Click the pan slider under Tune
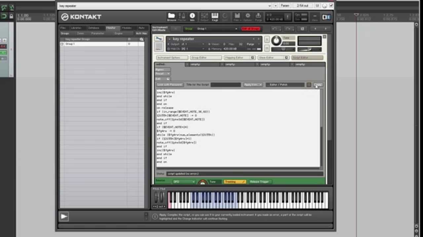The image size is (423, 237). pyautogui.click(x=283, y=49)
